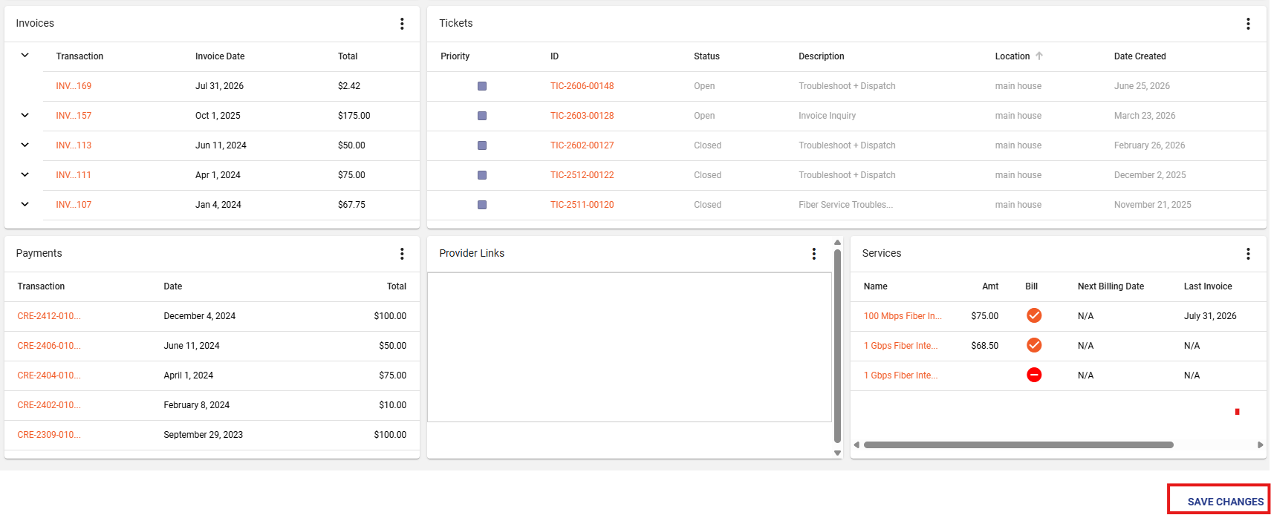This screenshot has width=1271, height=515.
Task: Select the 'Fiber Service Troubles...' description
Action: click(x=845, y=205)
